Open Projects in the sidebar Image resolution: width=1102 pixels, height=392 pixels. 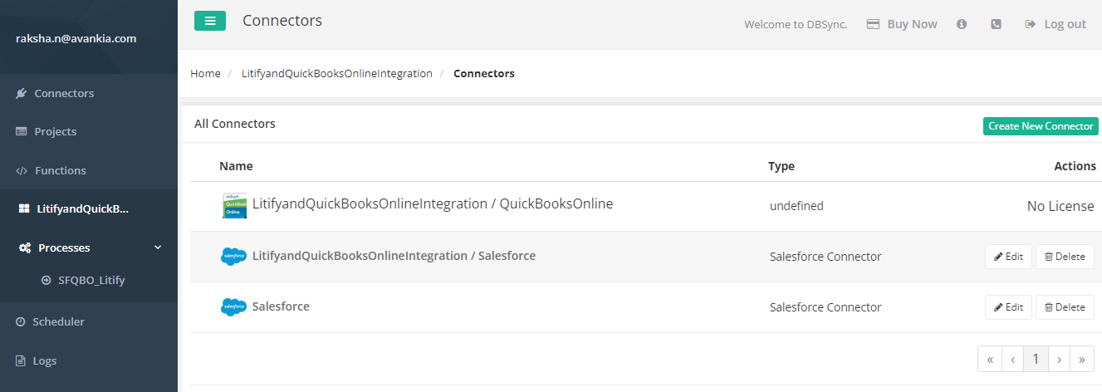click(55, 131)
